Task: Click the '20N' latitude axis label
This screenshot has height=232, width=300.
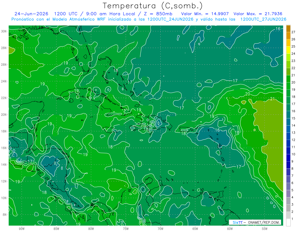Action: (x=4, y=114)
